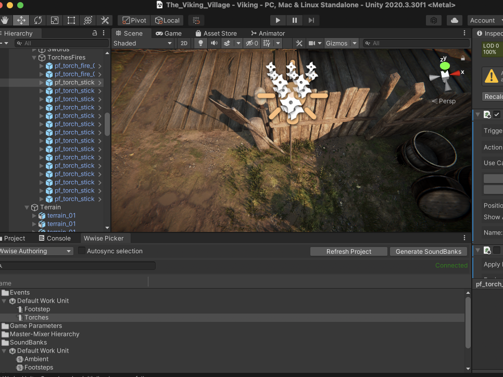Image resolution: width=503 pixels, height=377 pixels.
Task: Open the Animator tab
Action: 268,33
